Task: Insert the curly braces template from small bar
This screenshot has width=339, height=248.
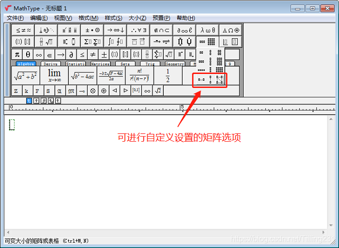Action: [136, 55]
